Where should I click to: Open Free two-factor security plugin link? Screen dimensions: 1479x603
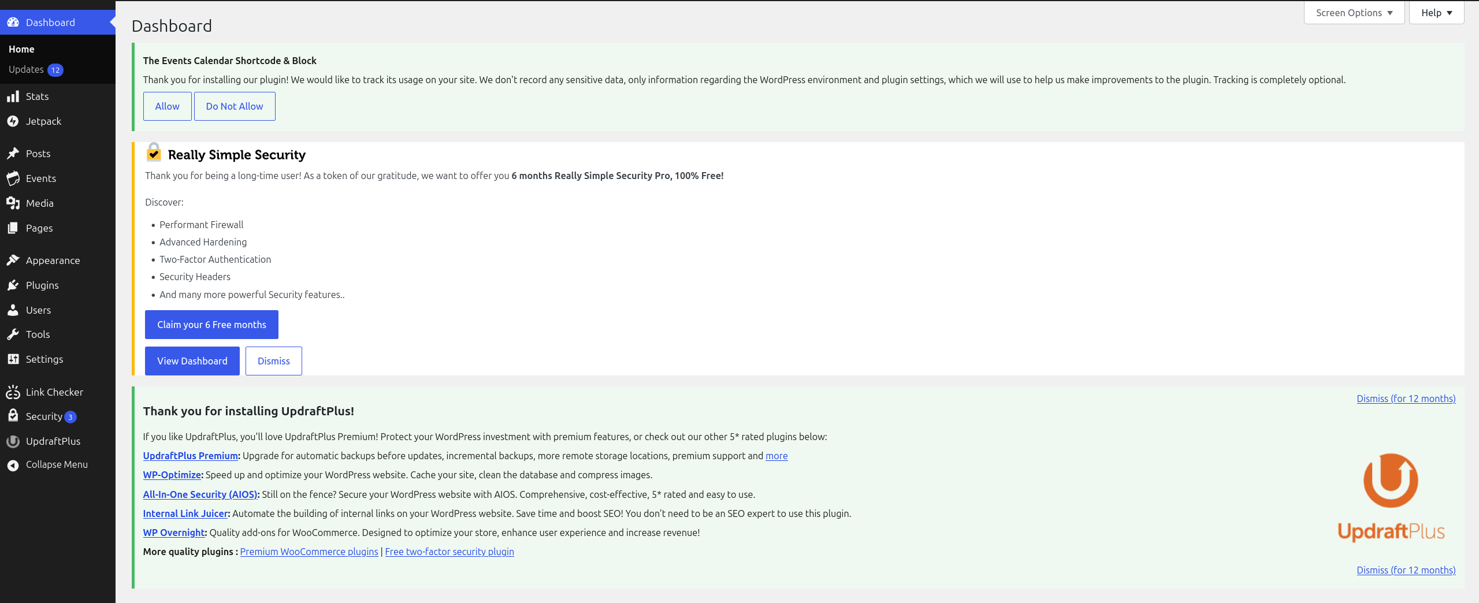449,552
